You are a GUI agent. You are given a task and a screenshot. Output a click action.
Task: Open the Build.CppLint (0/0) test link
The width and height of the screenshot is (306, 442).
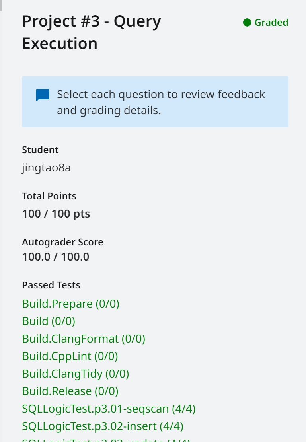pos(70,356)
